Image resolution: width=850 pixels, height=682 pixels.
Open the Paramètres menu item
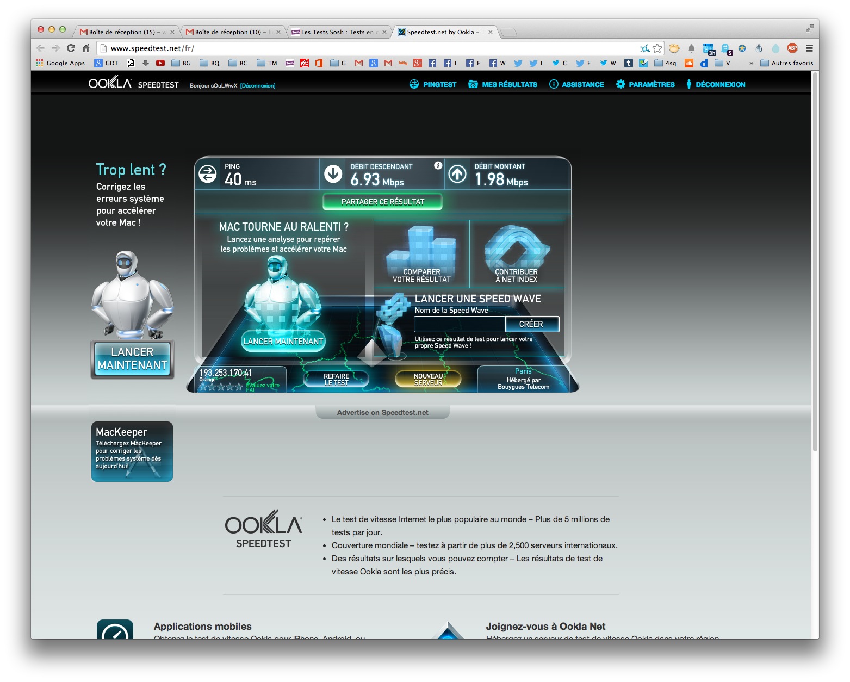coord(646,84)
